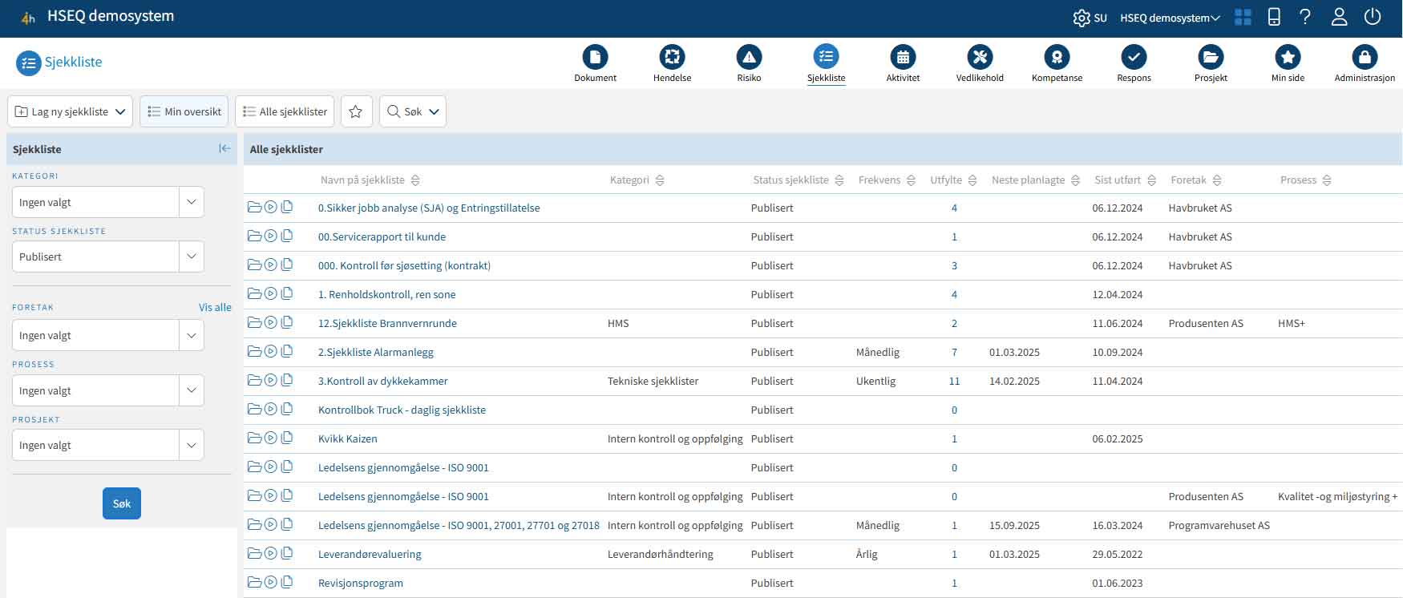Click Utfylte count 7 for Alarmanlegg
The width and height of the screenshot is (1403, 598).
tap(954, 352)
